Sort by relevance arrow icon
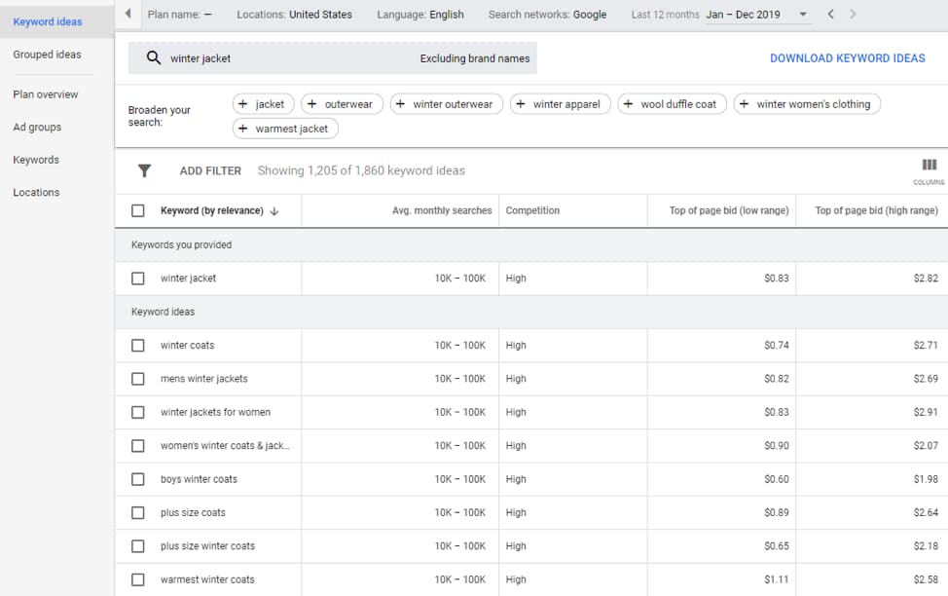This screenshot has width=948, height=596. 273,211
